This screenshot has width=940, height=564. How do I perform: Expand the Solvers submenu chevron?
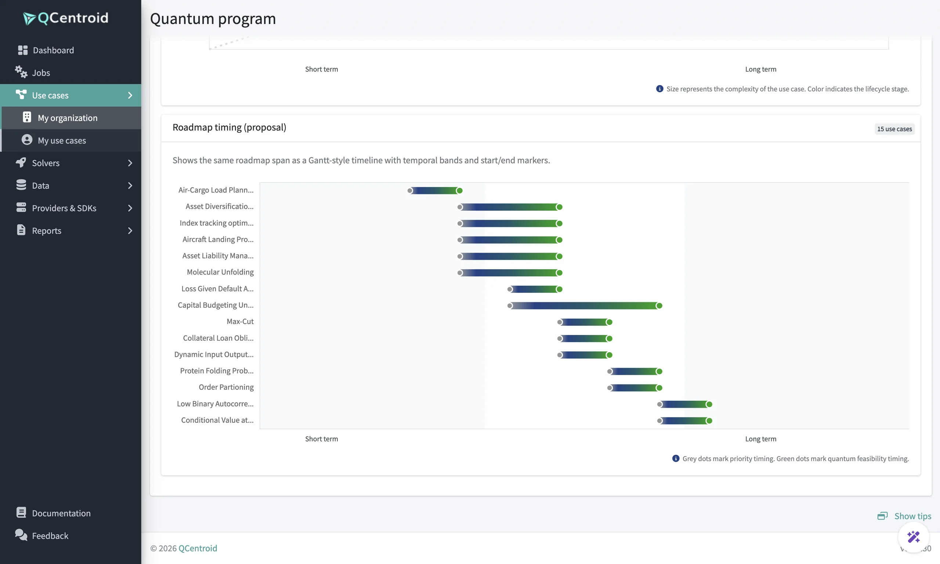(x=130, y=163)
